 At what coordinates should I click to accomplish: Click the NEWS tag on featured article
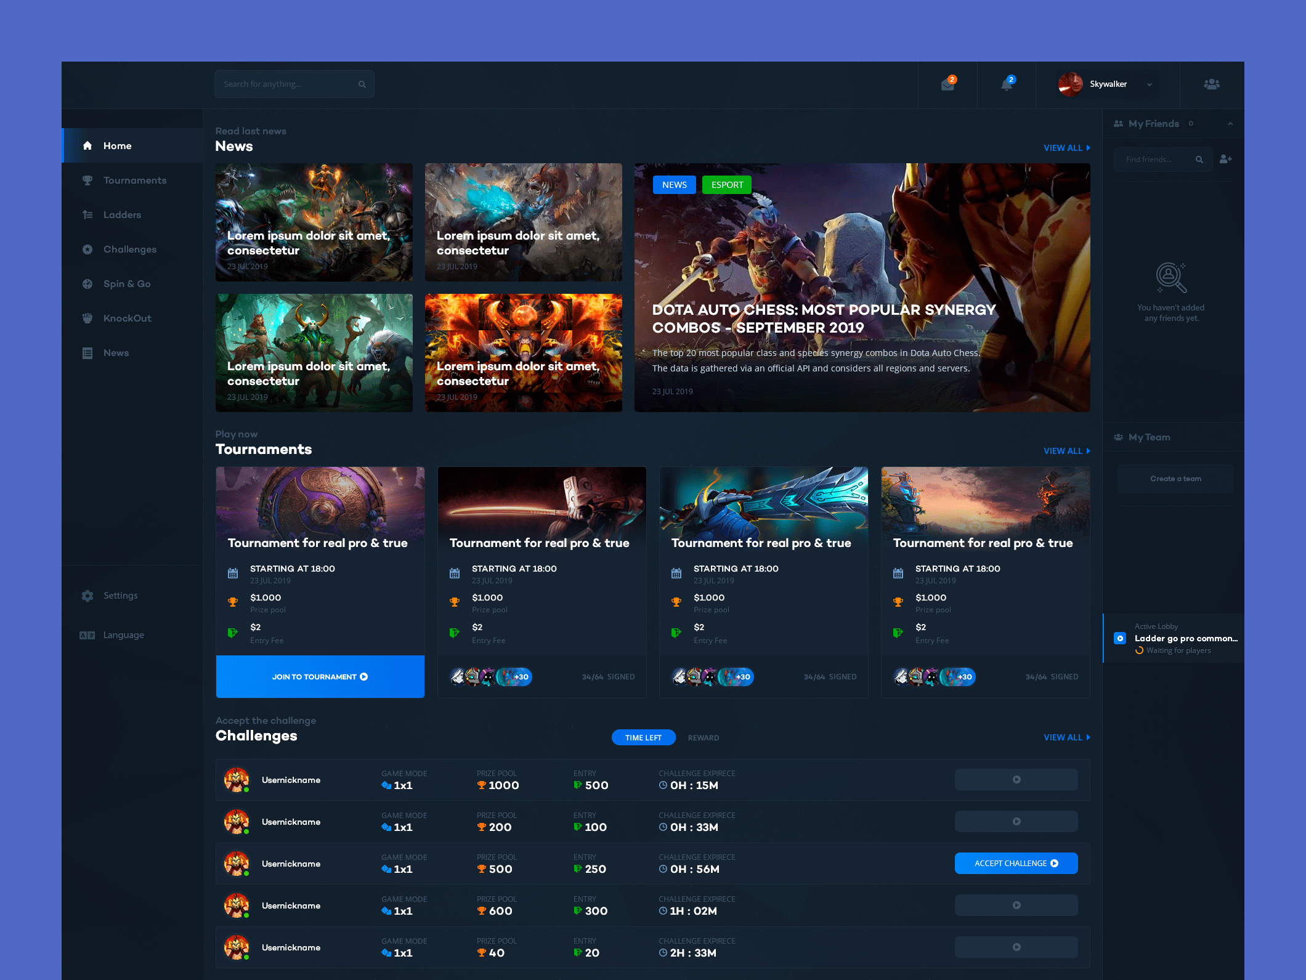pos(674,185)
